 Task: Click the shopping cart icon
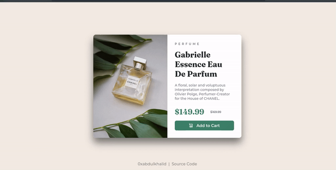191,126
